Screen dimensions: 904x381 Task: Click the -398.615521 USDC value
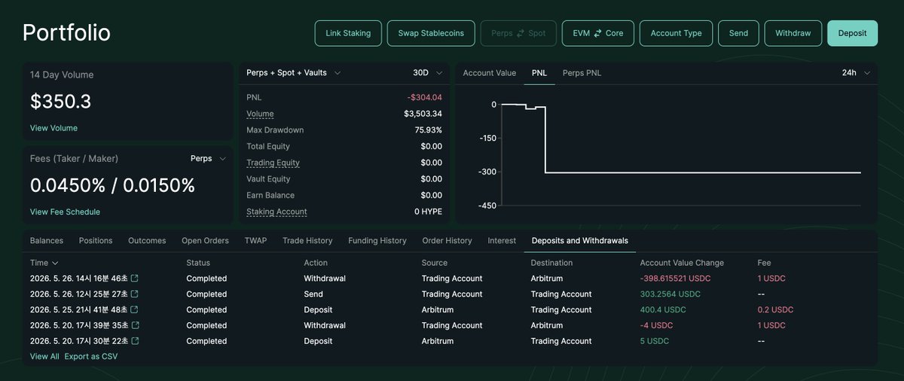(675, 279)
